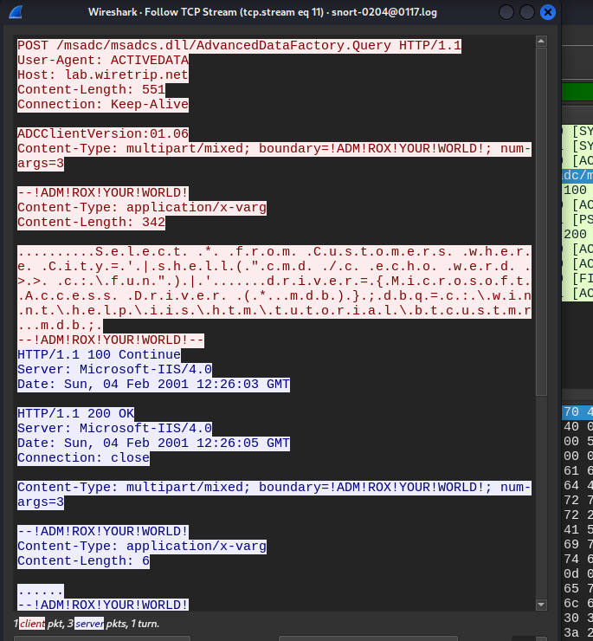Close the Follow TCP Stream dialog
Viewport: 593px width, 641px height.
point(548,12)
